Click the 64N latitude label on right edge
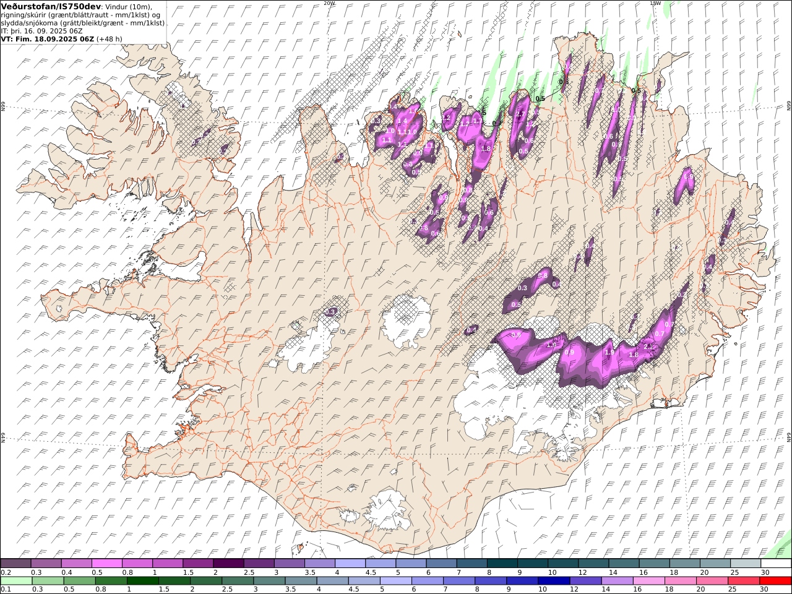Screen dimensions: 792x594 tap(788, 436)
